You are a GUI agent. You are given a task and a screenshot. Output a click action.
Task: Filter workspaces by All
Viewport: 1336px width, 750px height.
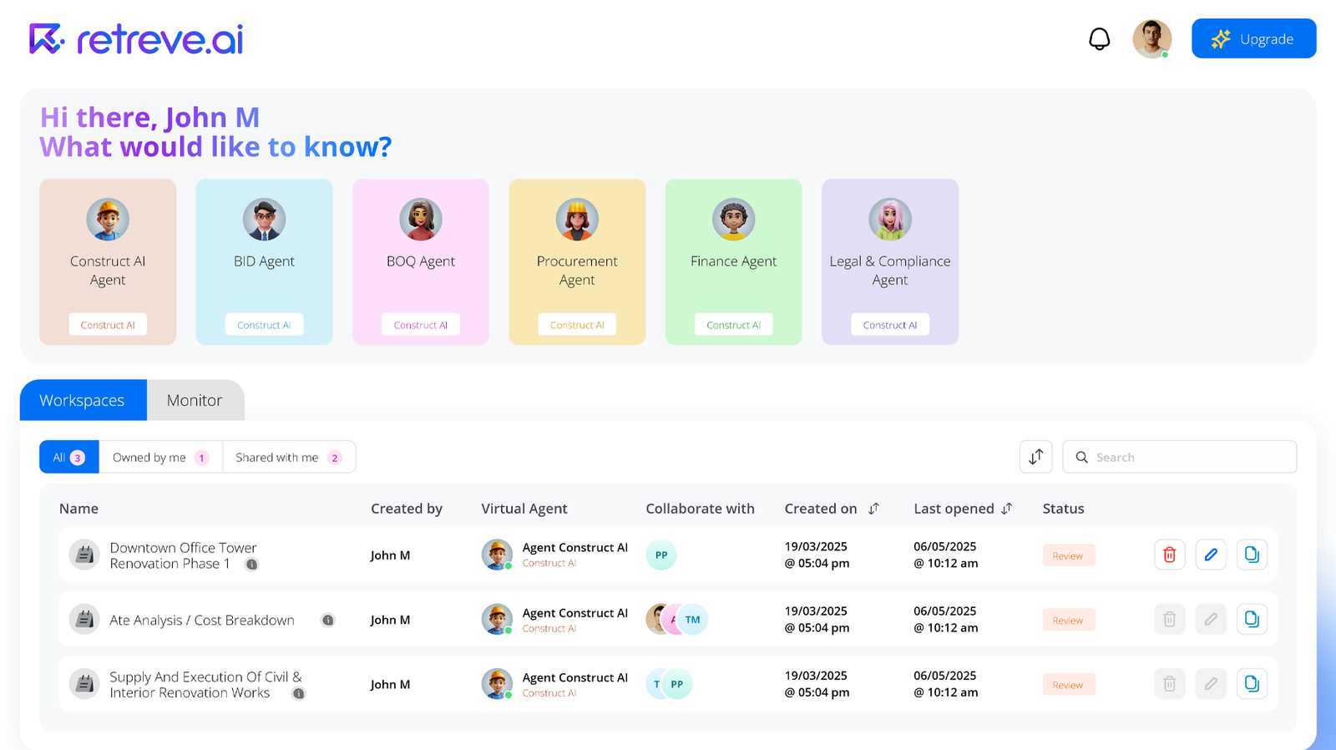coord(69,457)
